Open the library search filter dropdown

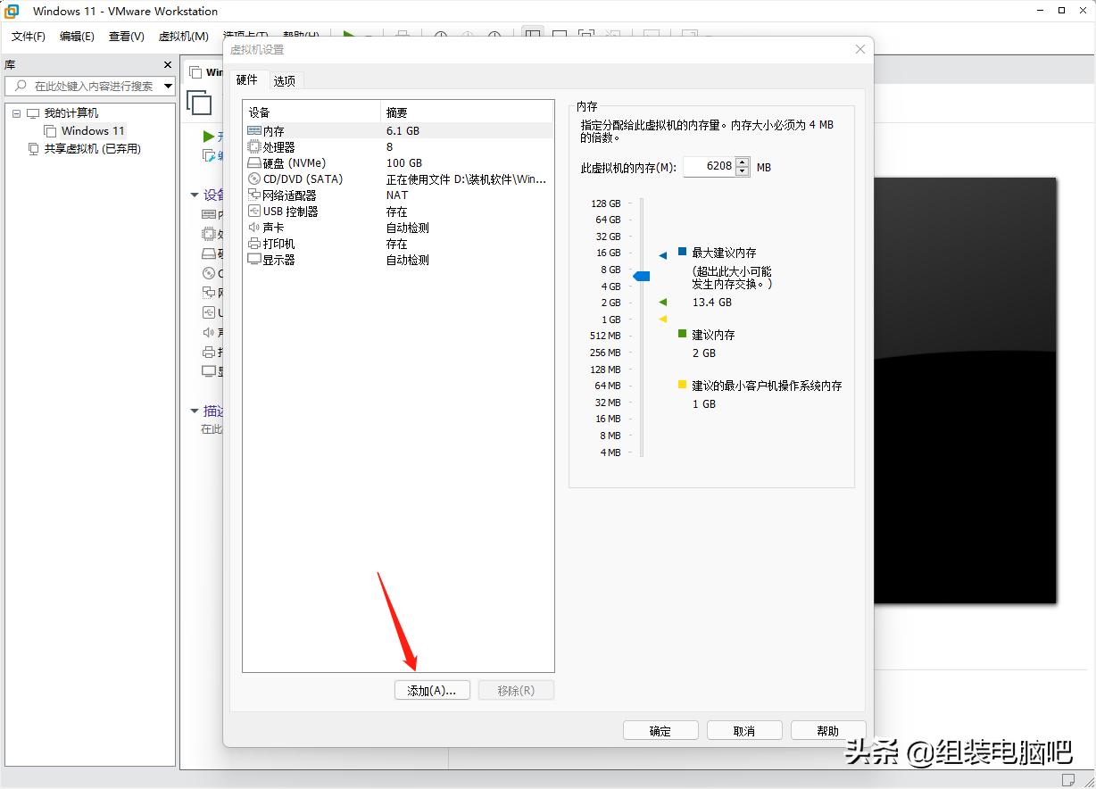[166, 87]
